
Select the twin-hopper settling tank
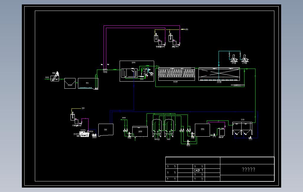tap(242, 129)
